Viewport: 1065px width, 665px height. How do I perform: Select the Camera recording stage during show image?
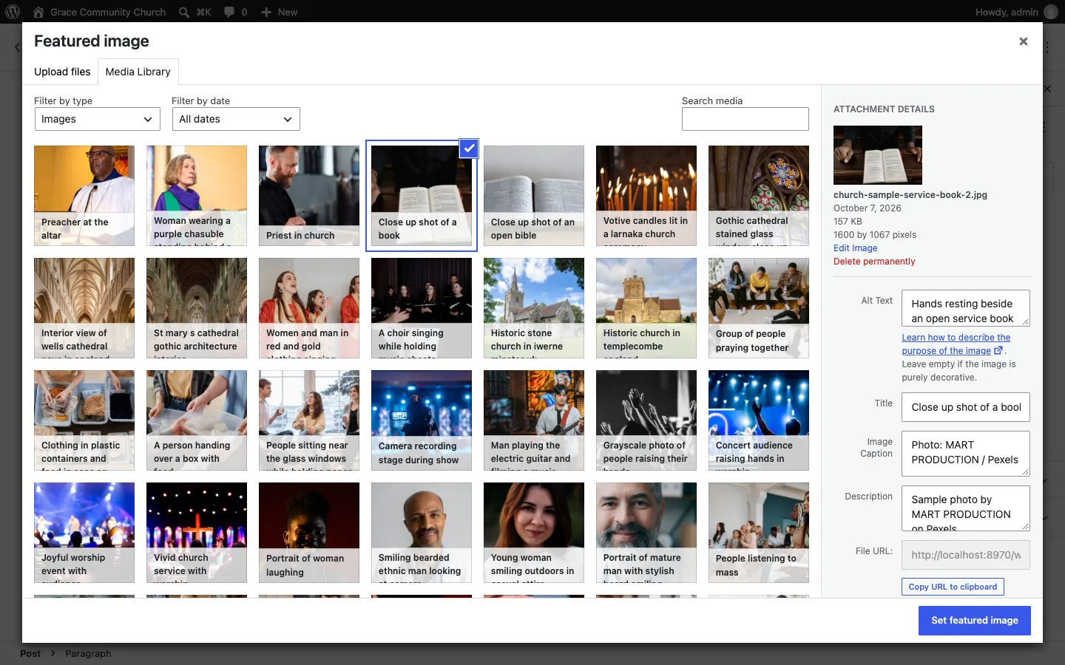coord(422,420)
